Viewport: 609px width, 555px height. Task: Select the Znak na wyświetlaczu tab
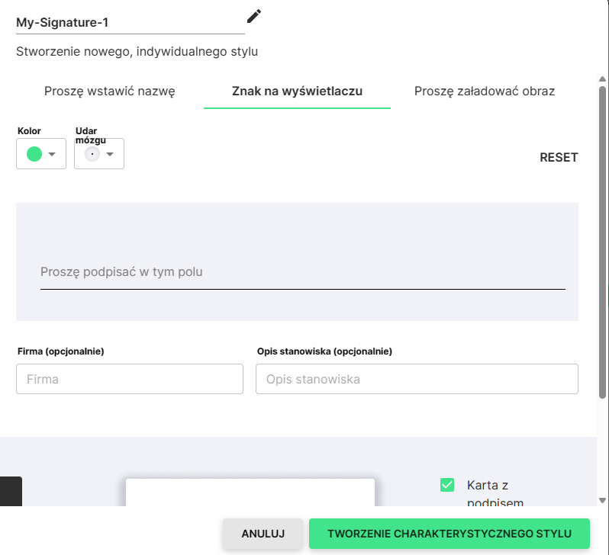point(297,91)
